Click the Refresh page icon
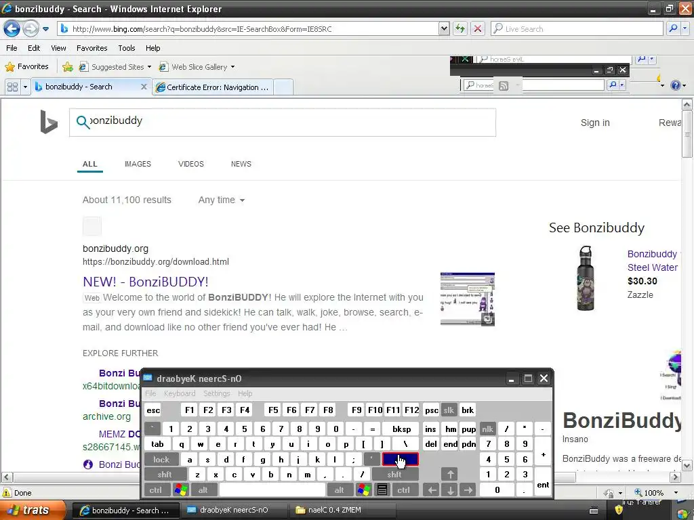Viewport: 694px width, 520px height. click(460, 28)
